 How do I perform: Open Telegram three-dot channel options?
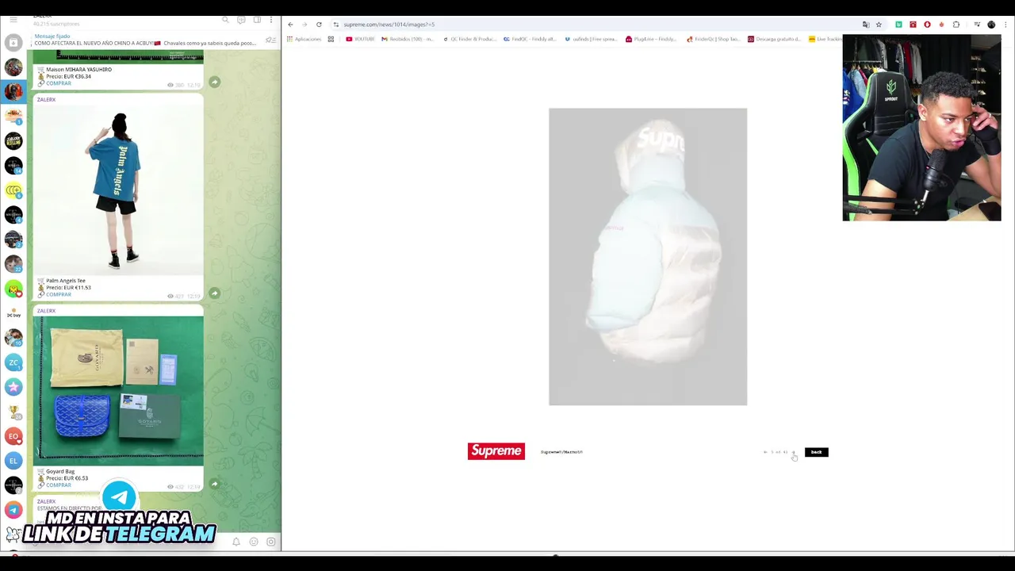pos(272,20)
